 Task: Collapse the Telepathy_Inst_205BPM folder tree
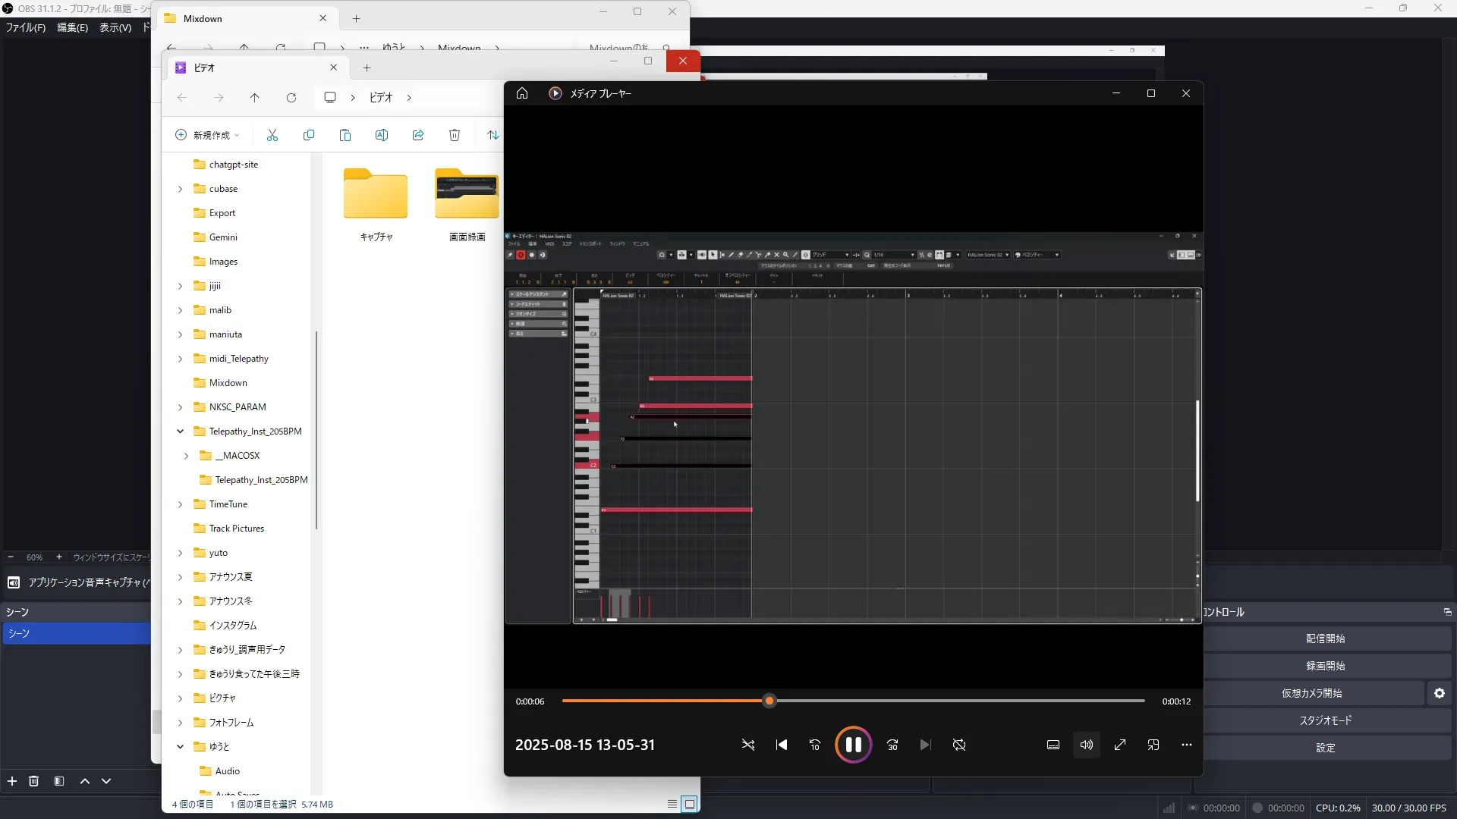click(180, 431)
